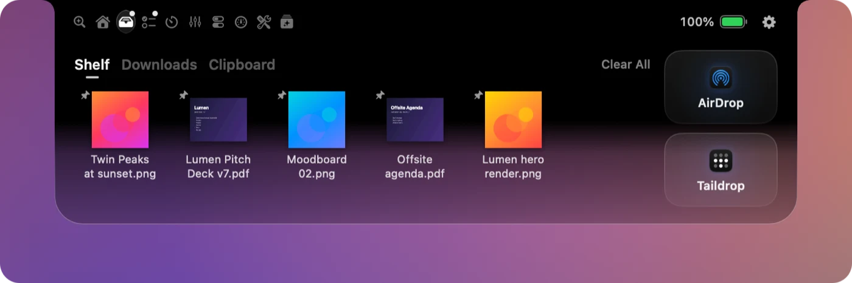
Task: Click Clear All
Action: [626, 64]
